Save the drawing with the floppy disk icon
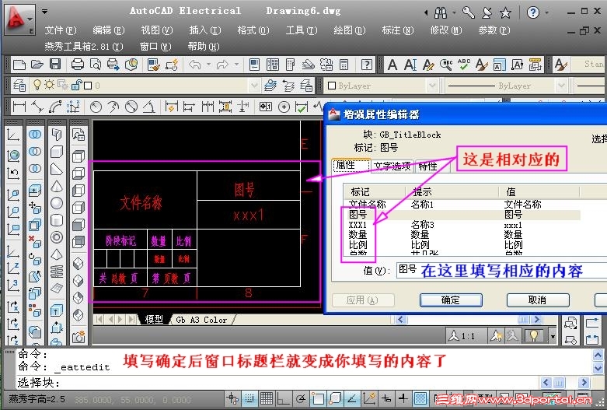Screen dimensions: 607x410 click(x=55, y=65)
